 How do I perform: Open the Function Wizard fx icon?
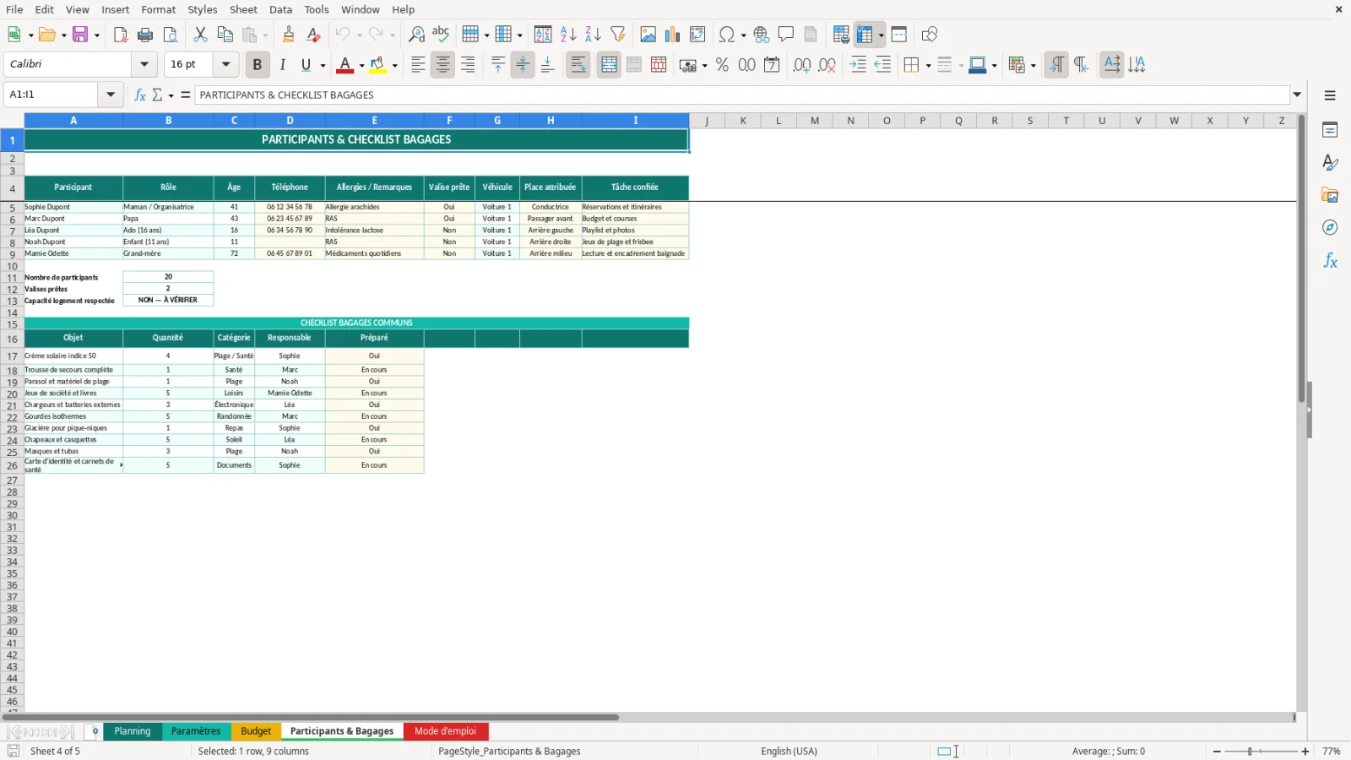click(x=140, y=95)
